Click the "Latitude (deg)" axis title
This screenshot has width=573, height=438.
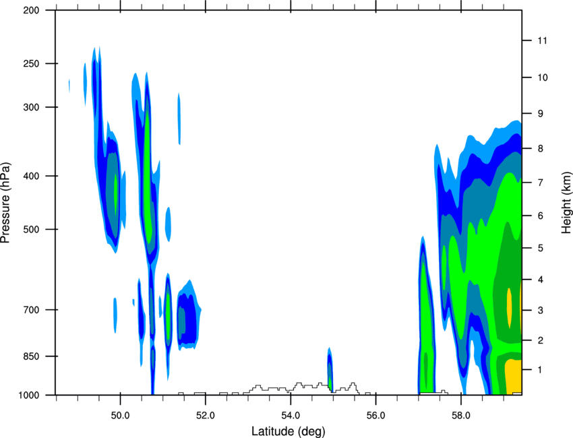[289, 431]
